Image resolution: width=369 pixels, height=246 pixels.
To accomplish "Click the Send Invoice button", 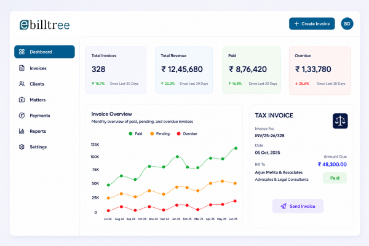I will click(x=298, y=206).
